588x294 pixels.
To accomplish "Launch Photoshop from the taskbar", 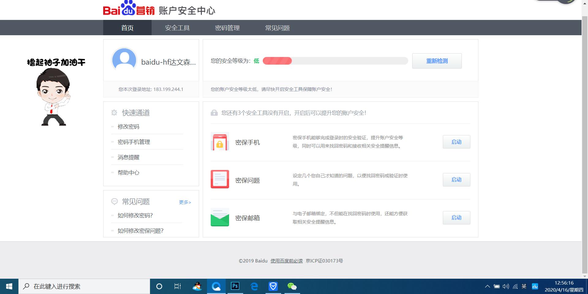I will pos(235,286).
